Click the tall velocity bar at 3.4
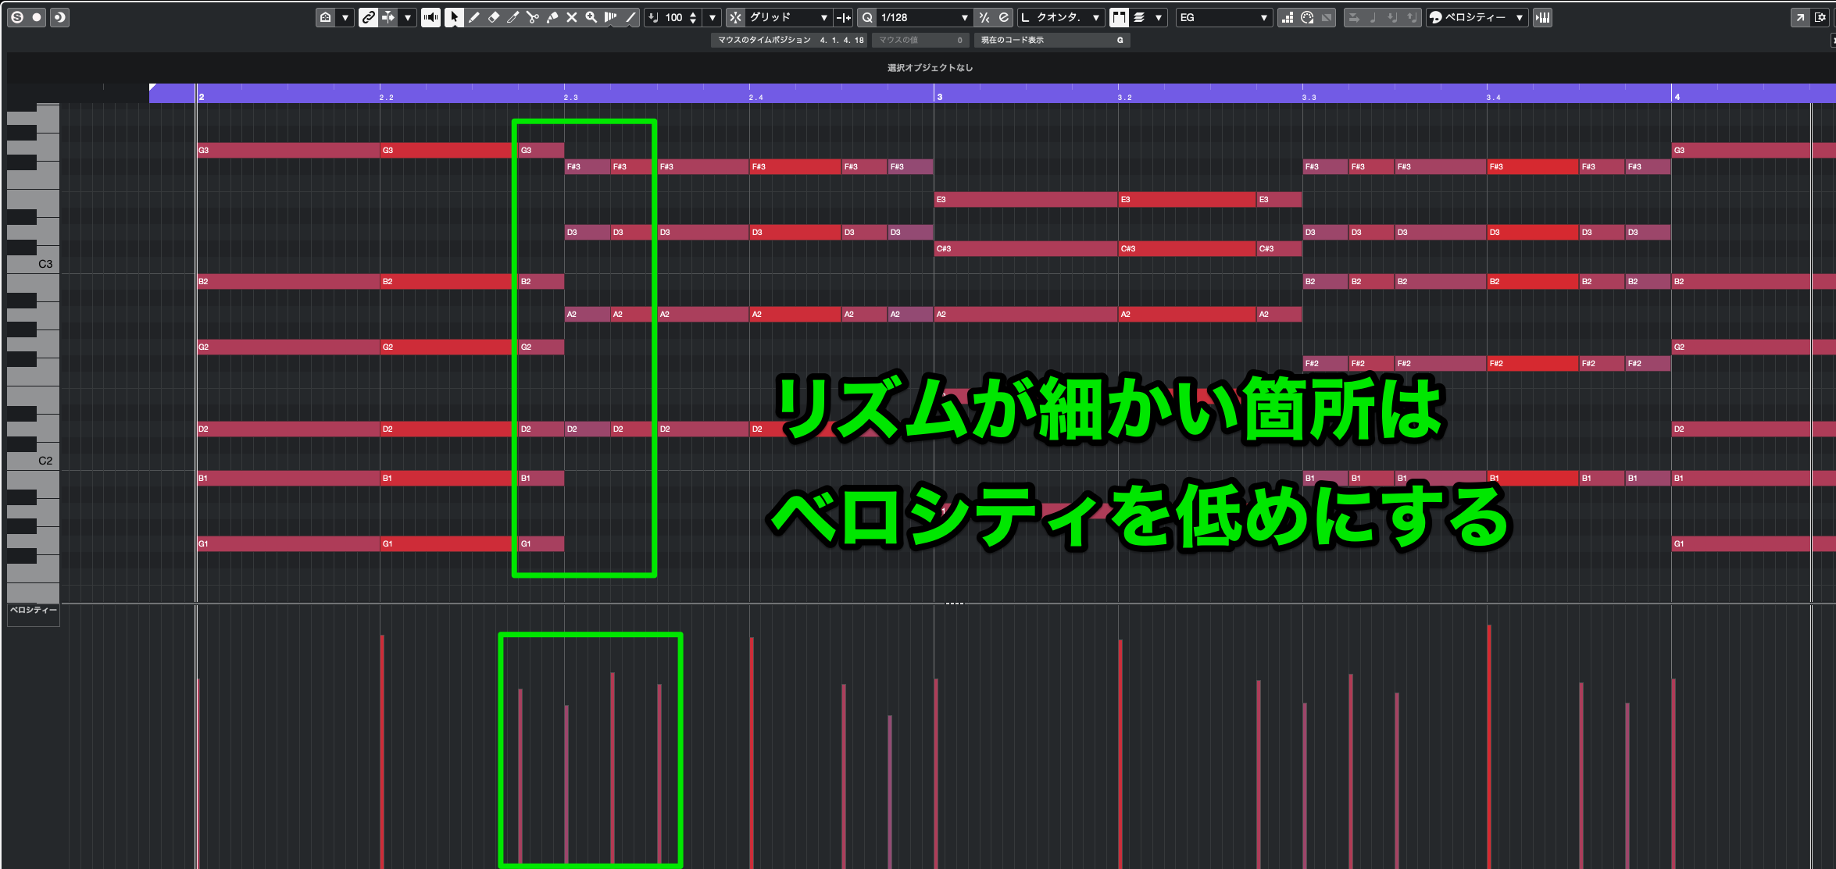 [x=1489, y=746]
